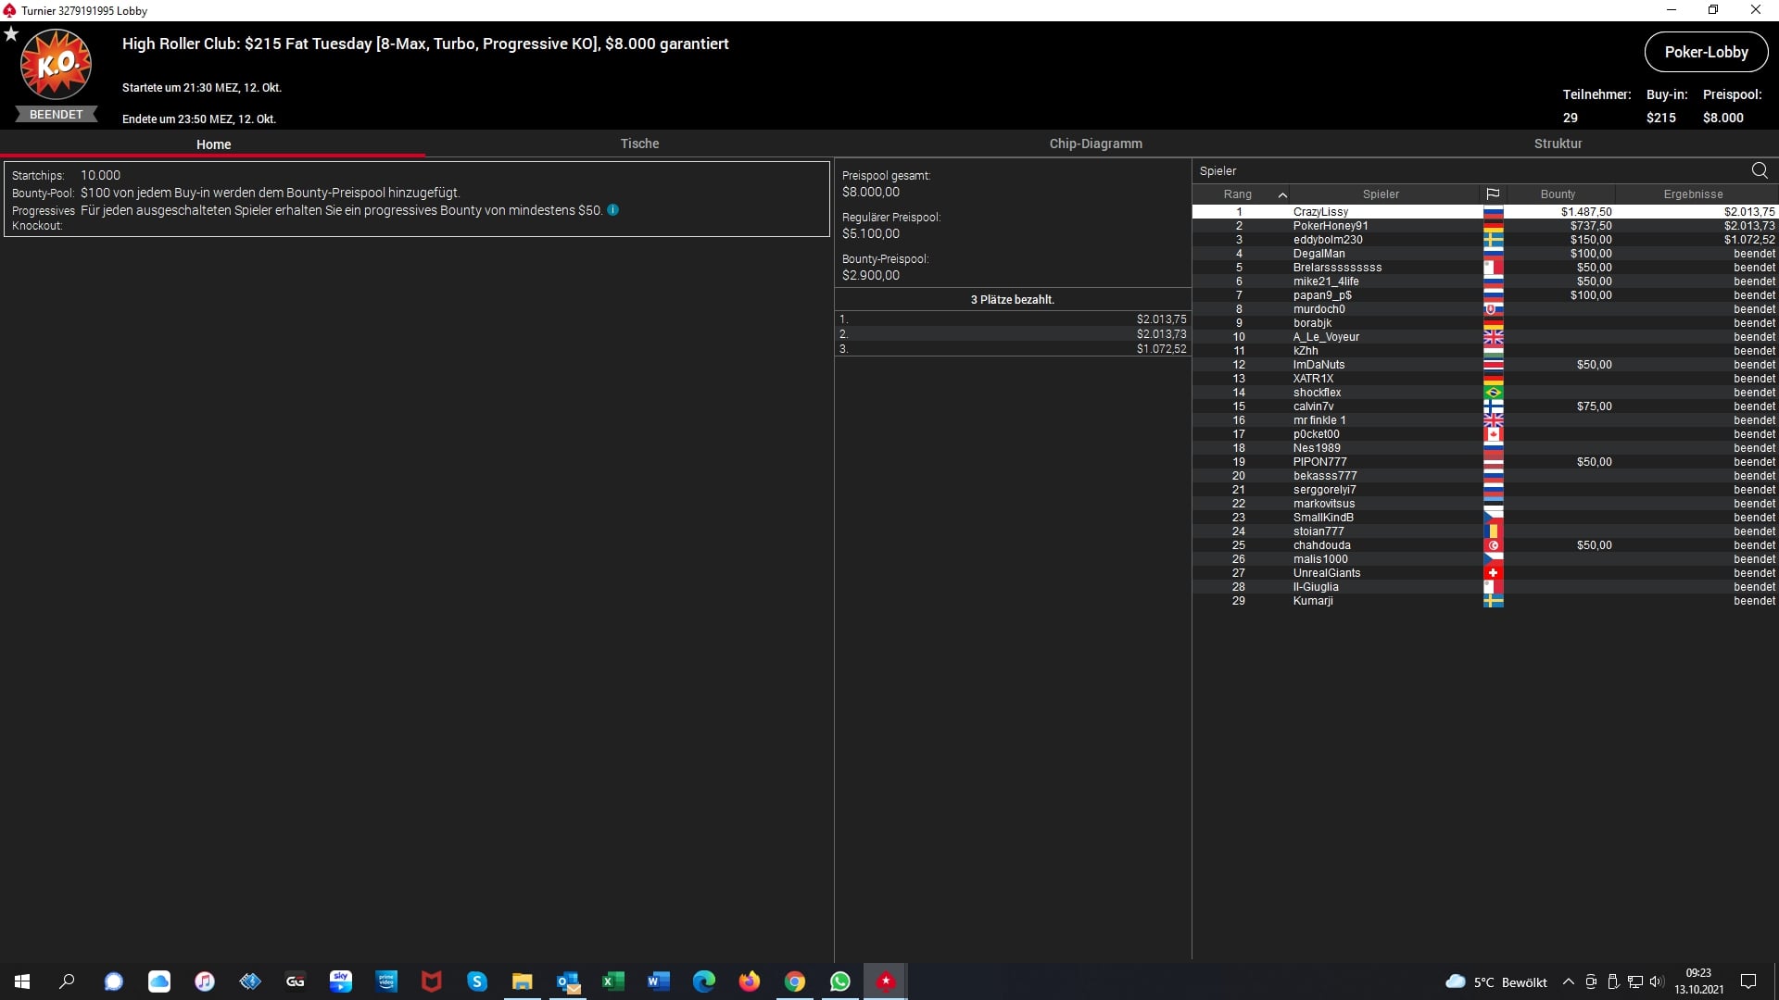Click PokerStars icon in taskbar
This screenshot has height=1000, width=1779.
pos(886,981)
